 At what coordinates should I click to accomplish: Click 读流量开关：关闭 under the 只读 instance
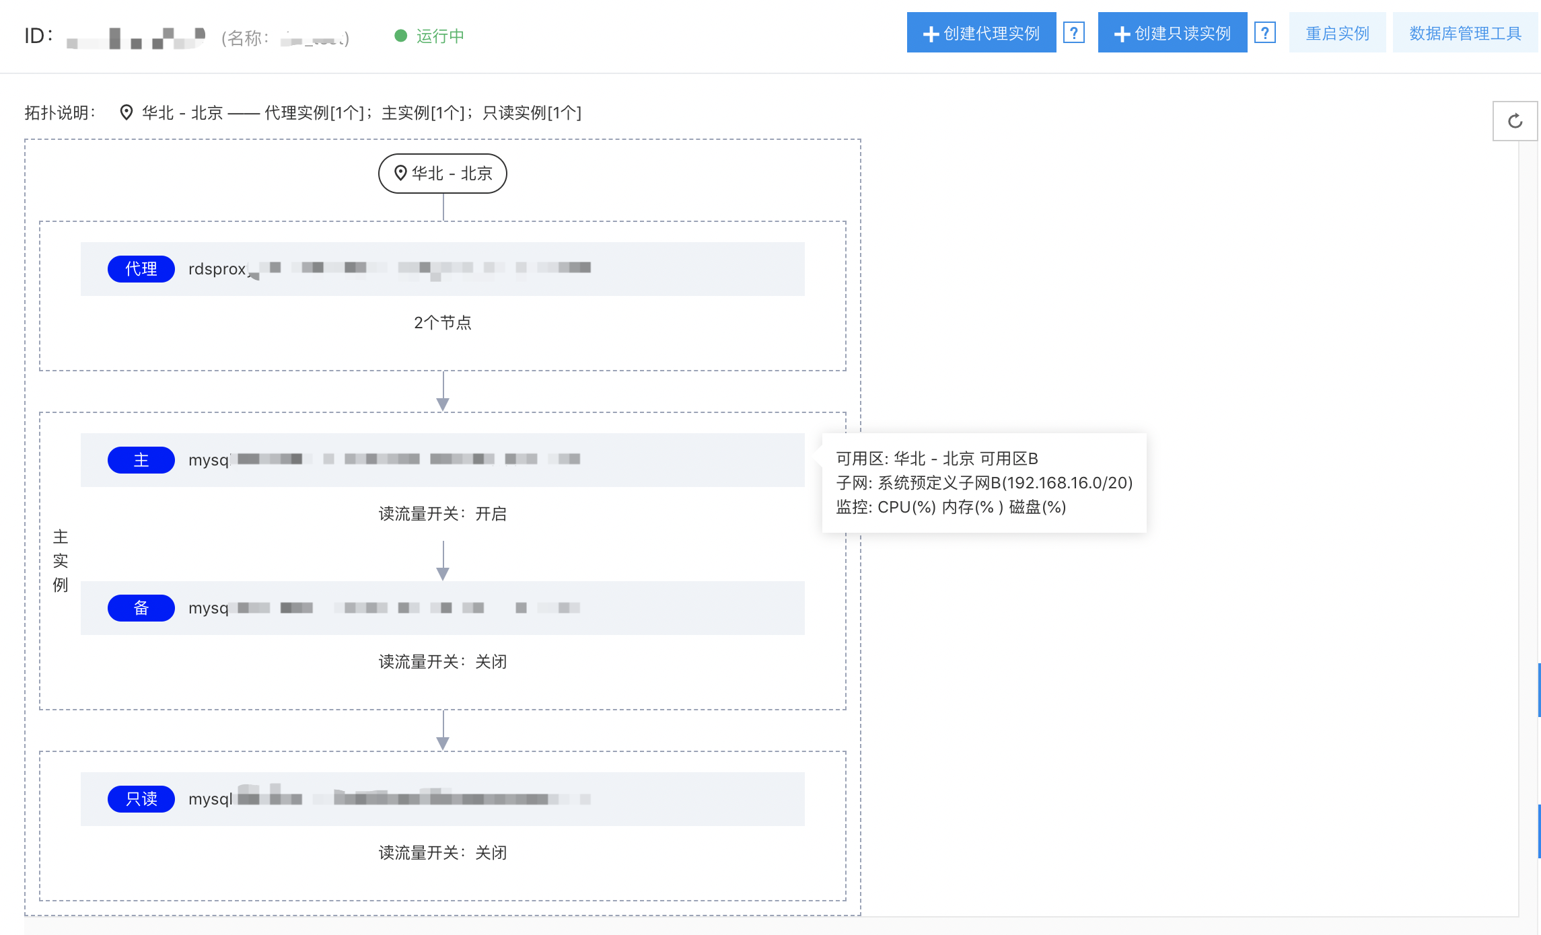tap(443, 853)
